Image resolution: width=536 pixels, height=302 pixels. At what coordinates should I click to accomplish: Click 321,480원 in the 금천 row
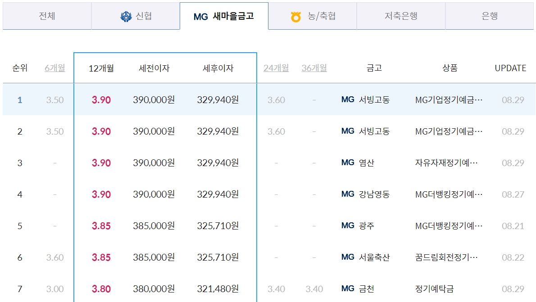(218, 288)
